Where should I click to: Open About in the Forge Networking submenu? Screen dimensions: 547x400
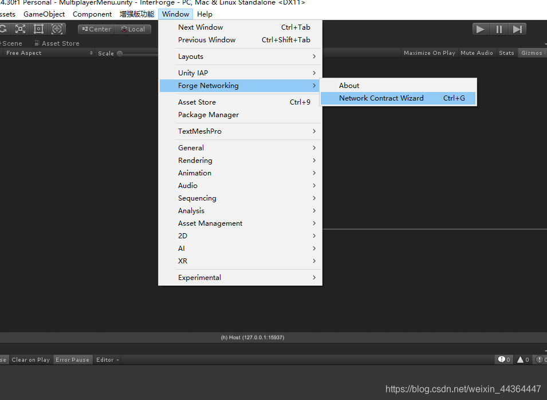pyautogui.click(x=398, y=86)
